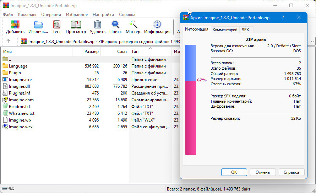Click the Readme.txt file icon
Screen dimensions: 316x193
click(x=5, y=107)
